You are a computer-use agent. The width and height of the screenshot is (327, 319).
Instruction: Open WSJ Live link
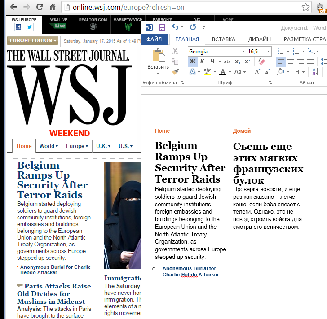[x=58, y=23]
